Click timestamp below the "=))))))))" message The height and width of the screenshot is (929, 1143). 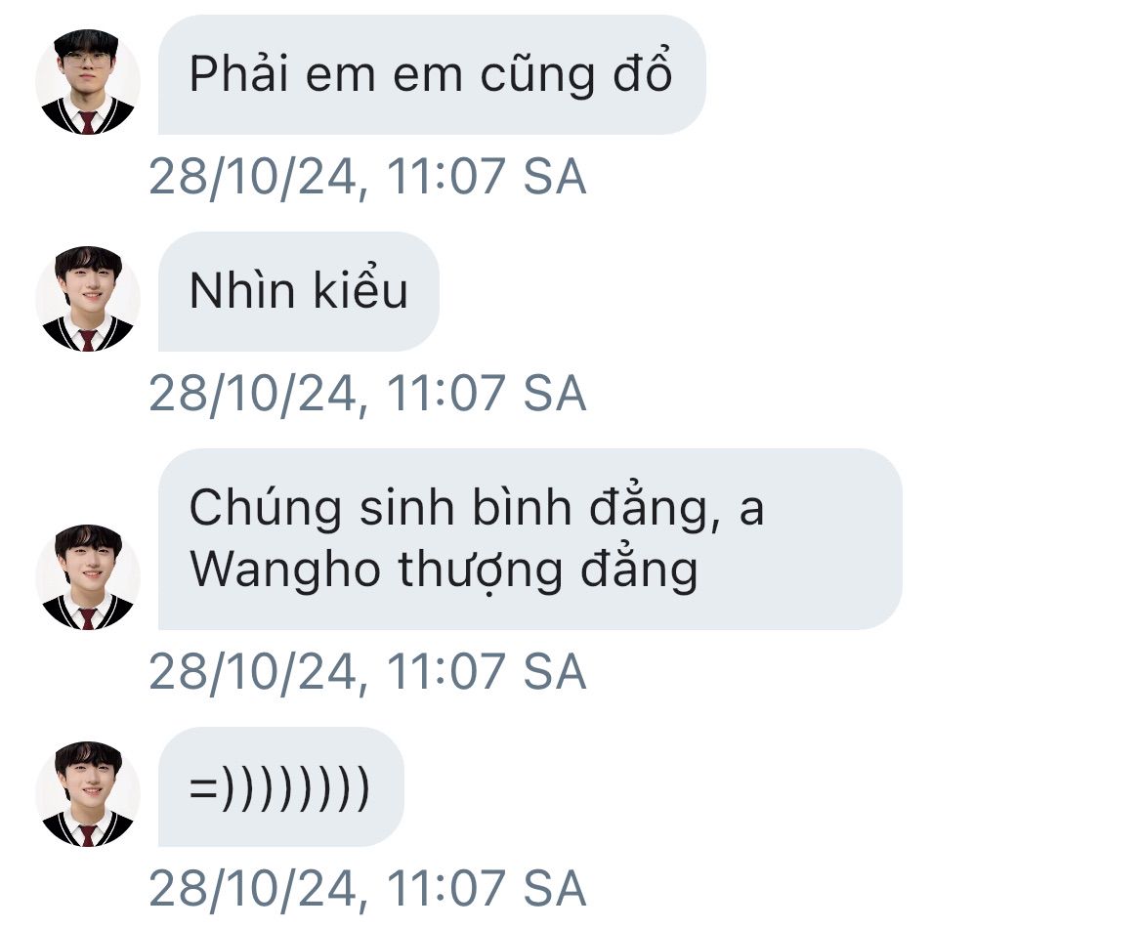[367, 888]
